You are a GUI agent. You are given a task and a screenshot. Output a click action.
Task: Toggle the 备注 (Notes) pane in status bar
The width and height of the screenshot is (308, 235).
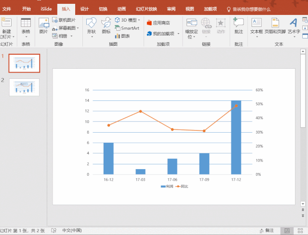(266, 231)
